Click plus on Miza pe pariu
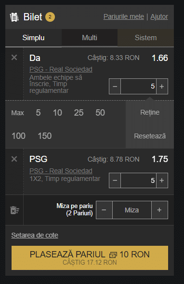 [159, 210]
